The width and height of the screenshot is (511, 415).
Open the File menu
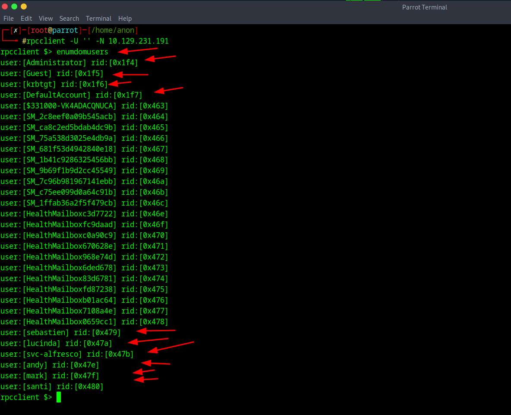pos(9,19)
